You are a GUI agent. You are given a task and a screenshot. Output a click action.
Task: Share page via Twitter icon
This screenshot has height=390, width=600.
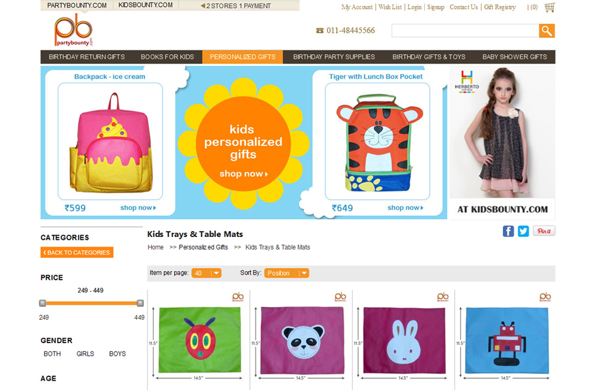click(x=523, y=231)
